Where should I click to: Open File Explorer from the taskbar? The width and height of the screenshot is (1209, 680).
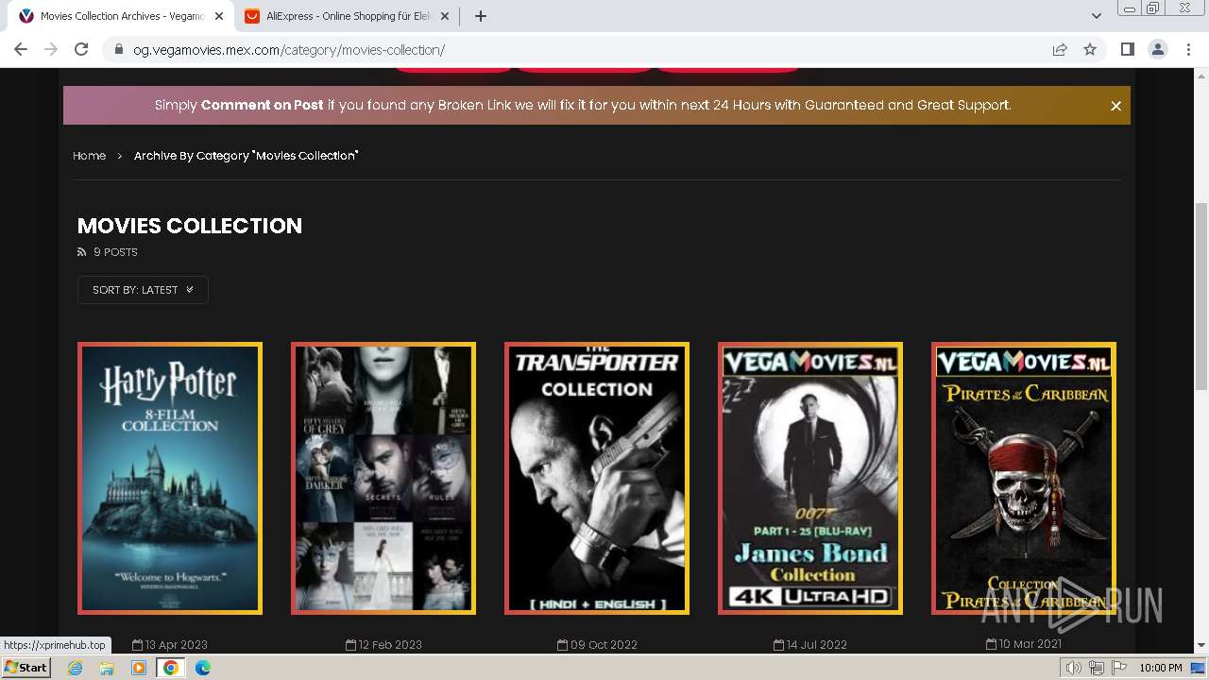107,668
